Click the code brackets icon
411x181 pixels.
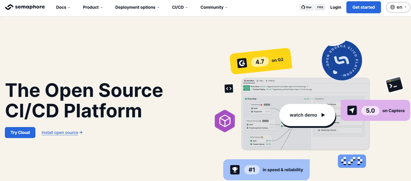tap(229, 88)
